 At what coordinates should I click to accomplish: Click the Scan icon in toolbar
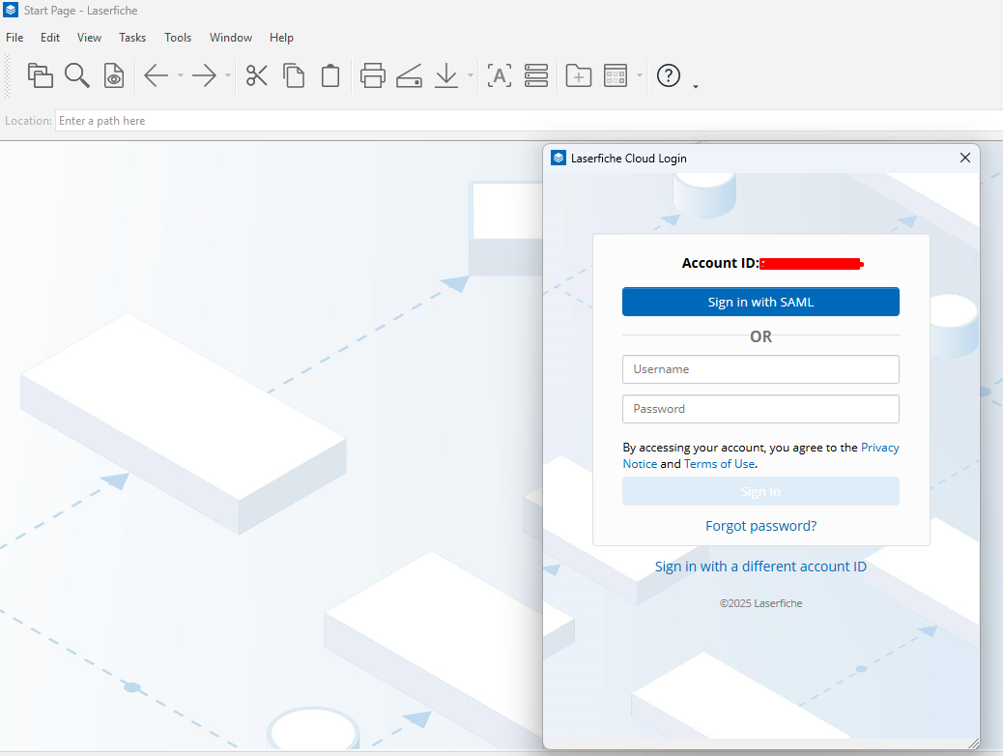410,75
